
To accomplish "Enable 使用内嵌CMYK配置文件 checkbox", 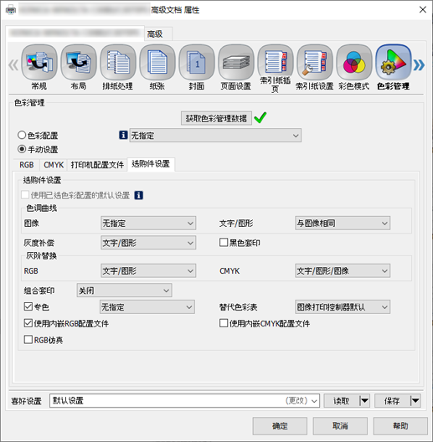I will (224, 323).
